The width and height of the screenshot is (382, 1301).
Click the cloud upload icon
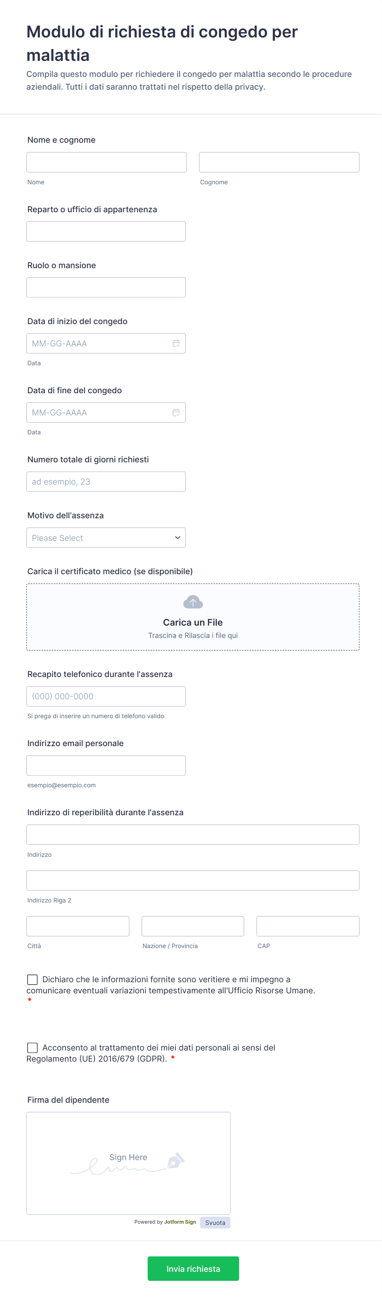[x=193, y=602]
